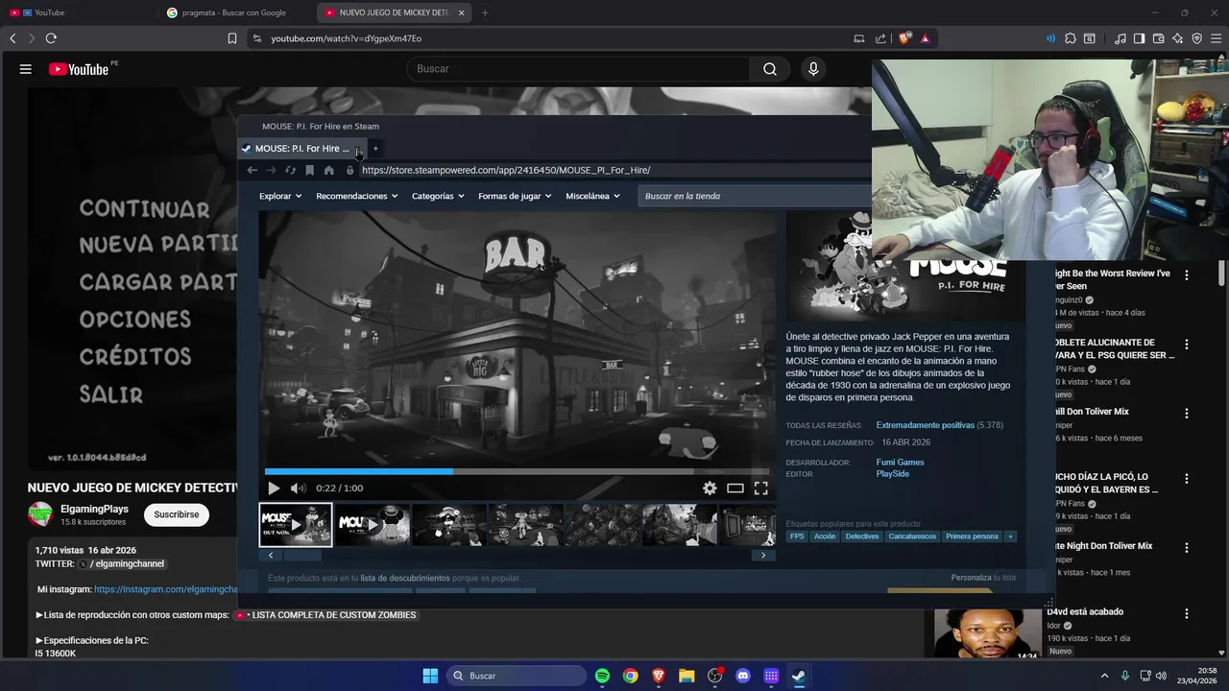Open Extremadamente positivas reviews link
This screenshot has height=691, width=1229.
click(925, 425)
